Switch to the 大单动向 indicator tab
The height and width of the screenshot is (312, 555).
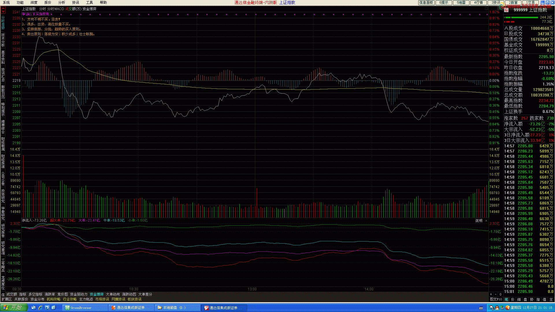113,294
